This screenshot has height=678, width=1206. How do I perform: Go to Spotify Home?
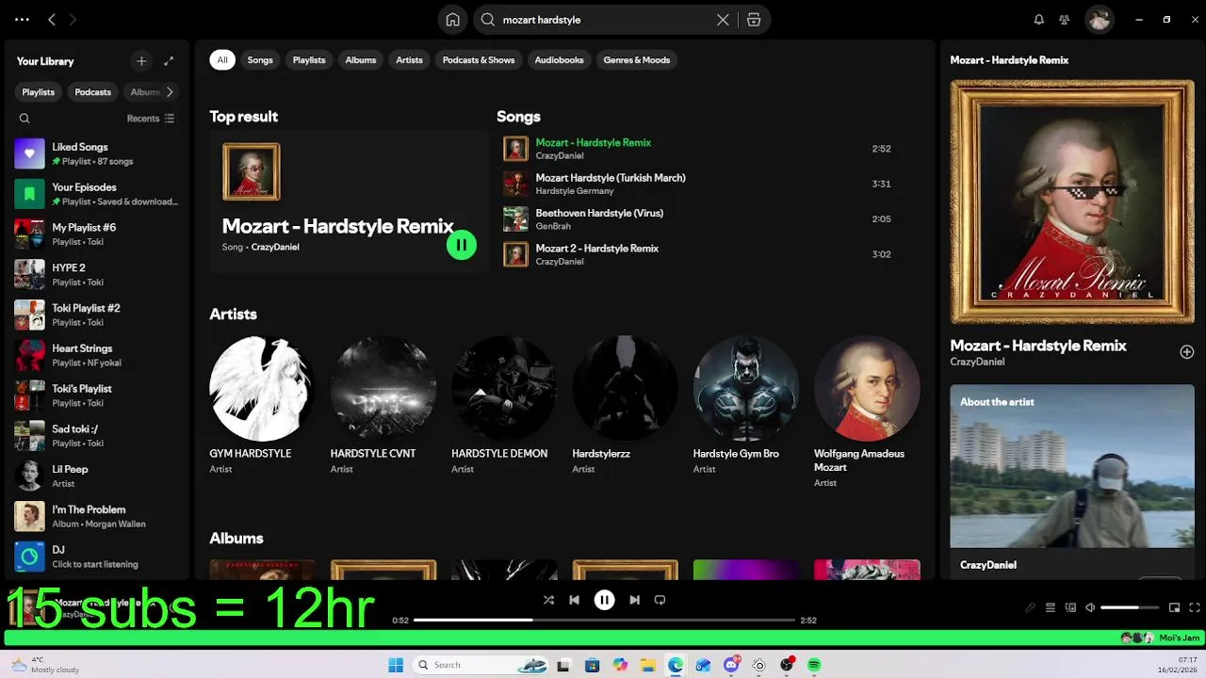(452, 20)
